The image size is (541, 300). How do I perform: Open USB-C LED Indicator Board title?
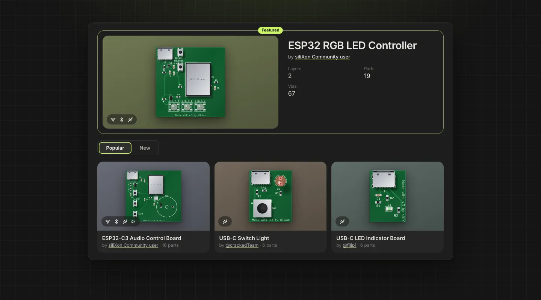(x=370, y=238)
